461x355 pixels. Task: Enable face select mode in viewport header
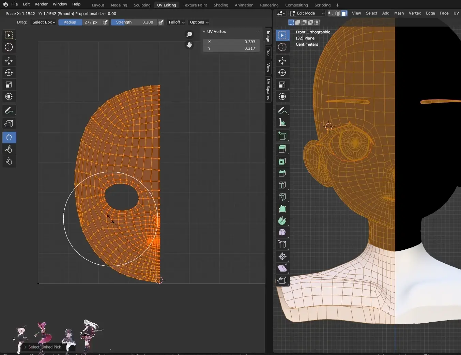pos(344,13)
